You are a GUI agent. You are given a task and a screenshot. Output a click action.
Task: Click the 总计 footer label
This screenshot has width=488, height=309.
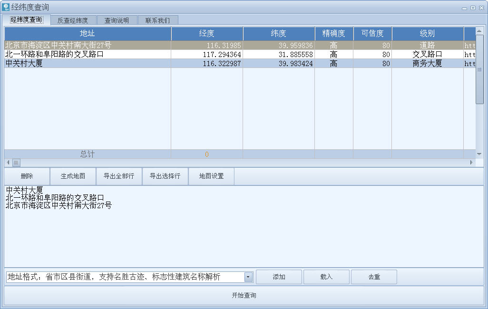click(x=88, y=154)
